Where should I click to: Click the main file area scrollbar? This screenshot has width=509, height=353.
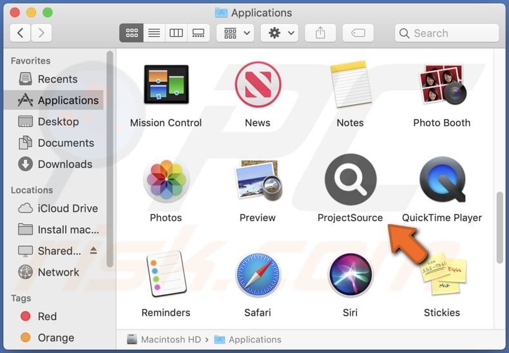click(499, 227)
